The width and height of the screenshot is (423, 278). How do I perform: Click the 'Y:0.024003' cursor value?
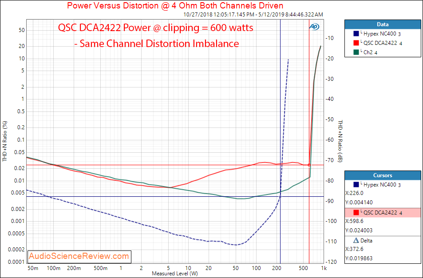[359, 230]
